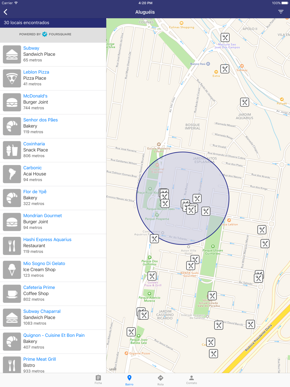This screenshot has height=387, width=290.
Task: Open the Mio Sogno Di Gelato listing
Action: tap(53, 270)
